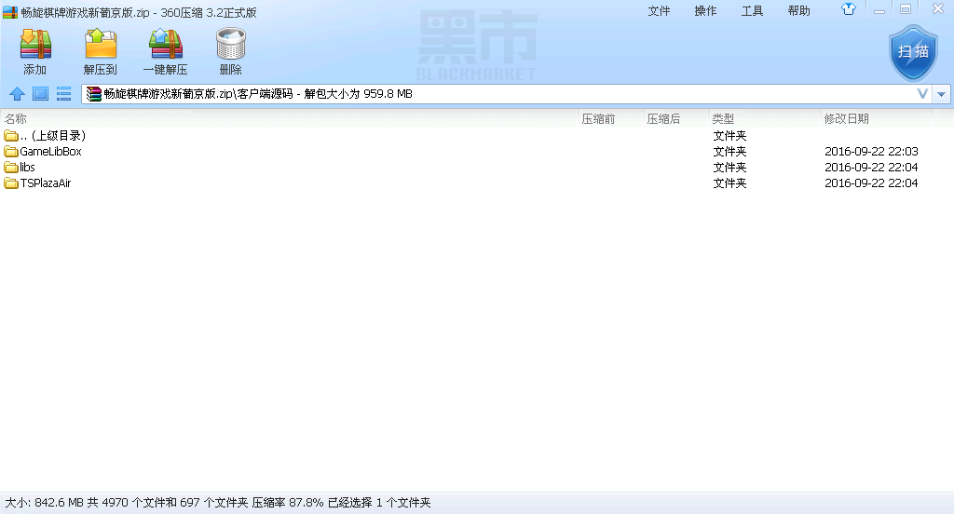Select the GameLibBox folder name

(50, 152)
